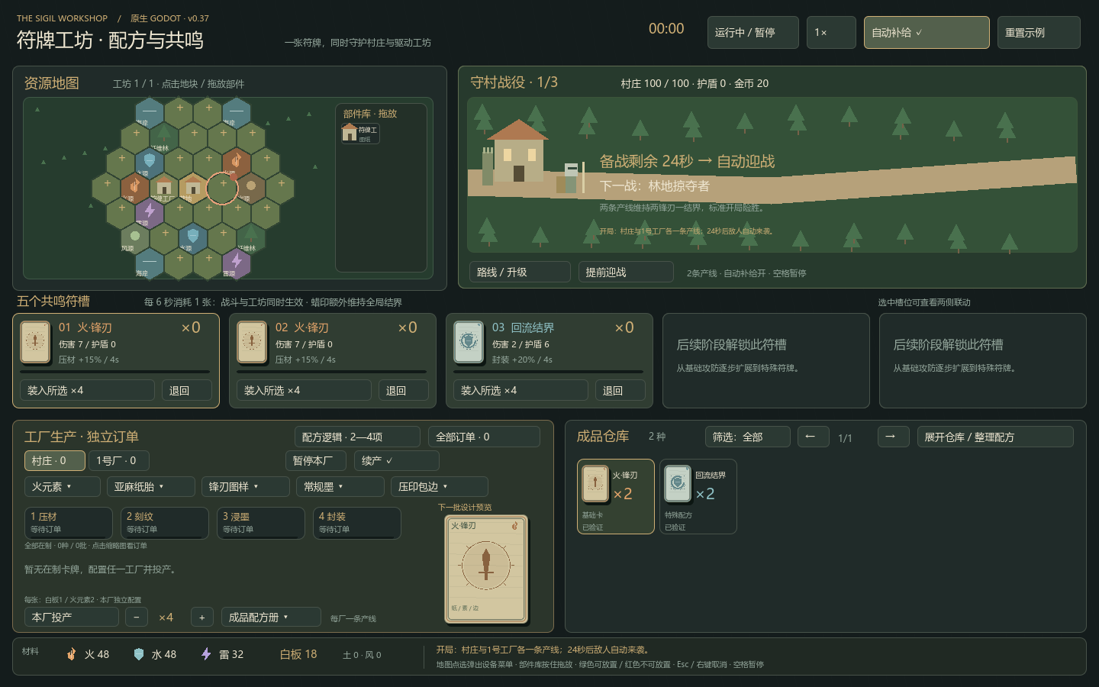Open 路线 / 升级 button
The height and width of the screenshot is (687, 1099).
coord(520,272)
